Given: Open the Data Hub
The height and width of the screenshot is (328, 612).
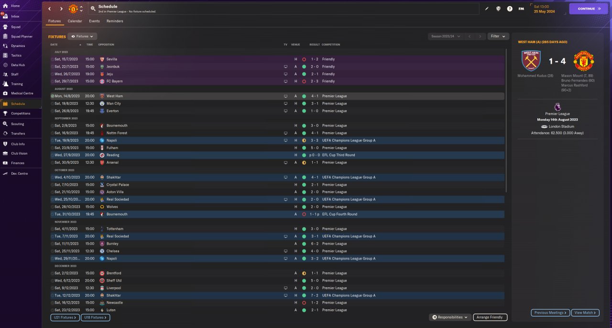Looking at the screenshot, I should tap(18, 65).
